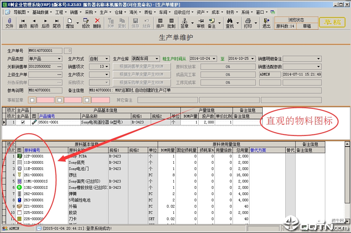The image size is (351, 233).
Task: Check the first 事前签章 checkbox
Action: coord(32,100)
